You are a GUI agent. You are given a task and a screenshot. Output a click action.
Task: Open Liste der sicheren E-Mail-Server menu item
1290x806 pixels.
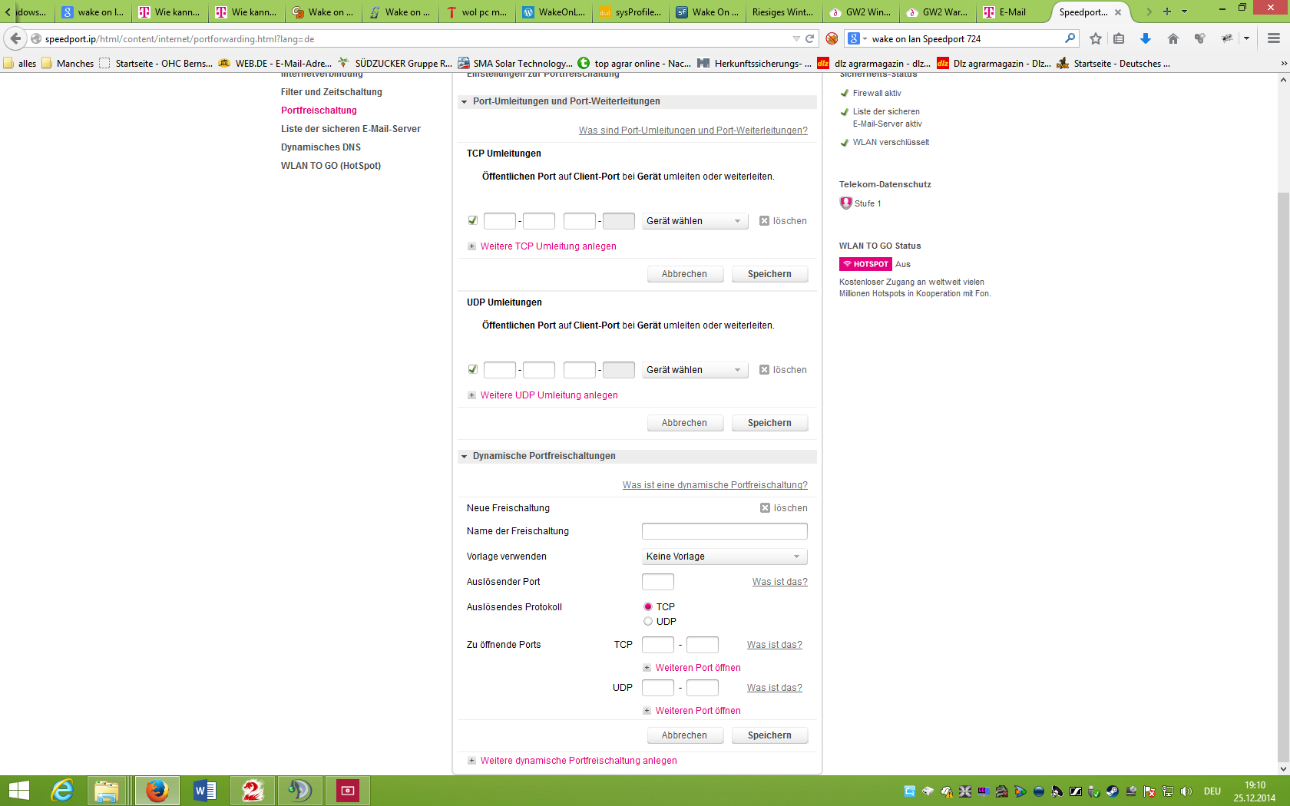point(350,129)
